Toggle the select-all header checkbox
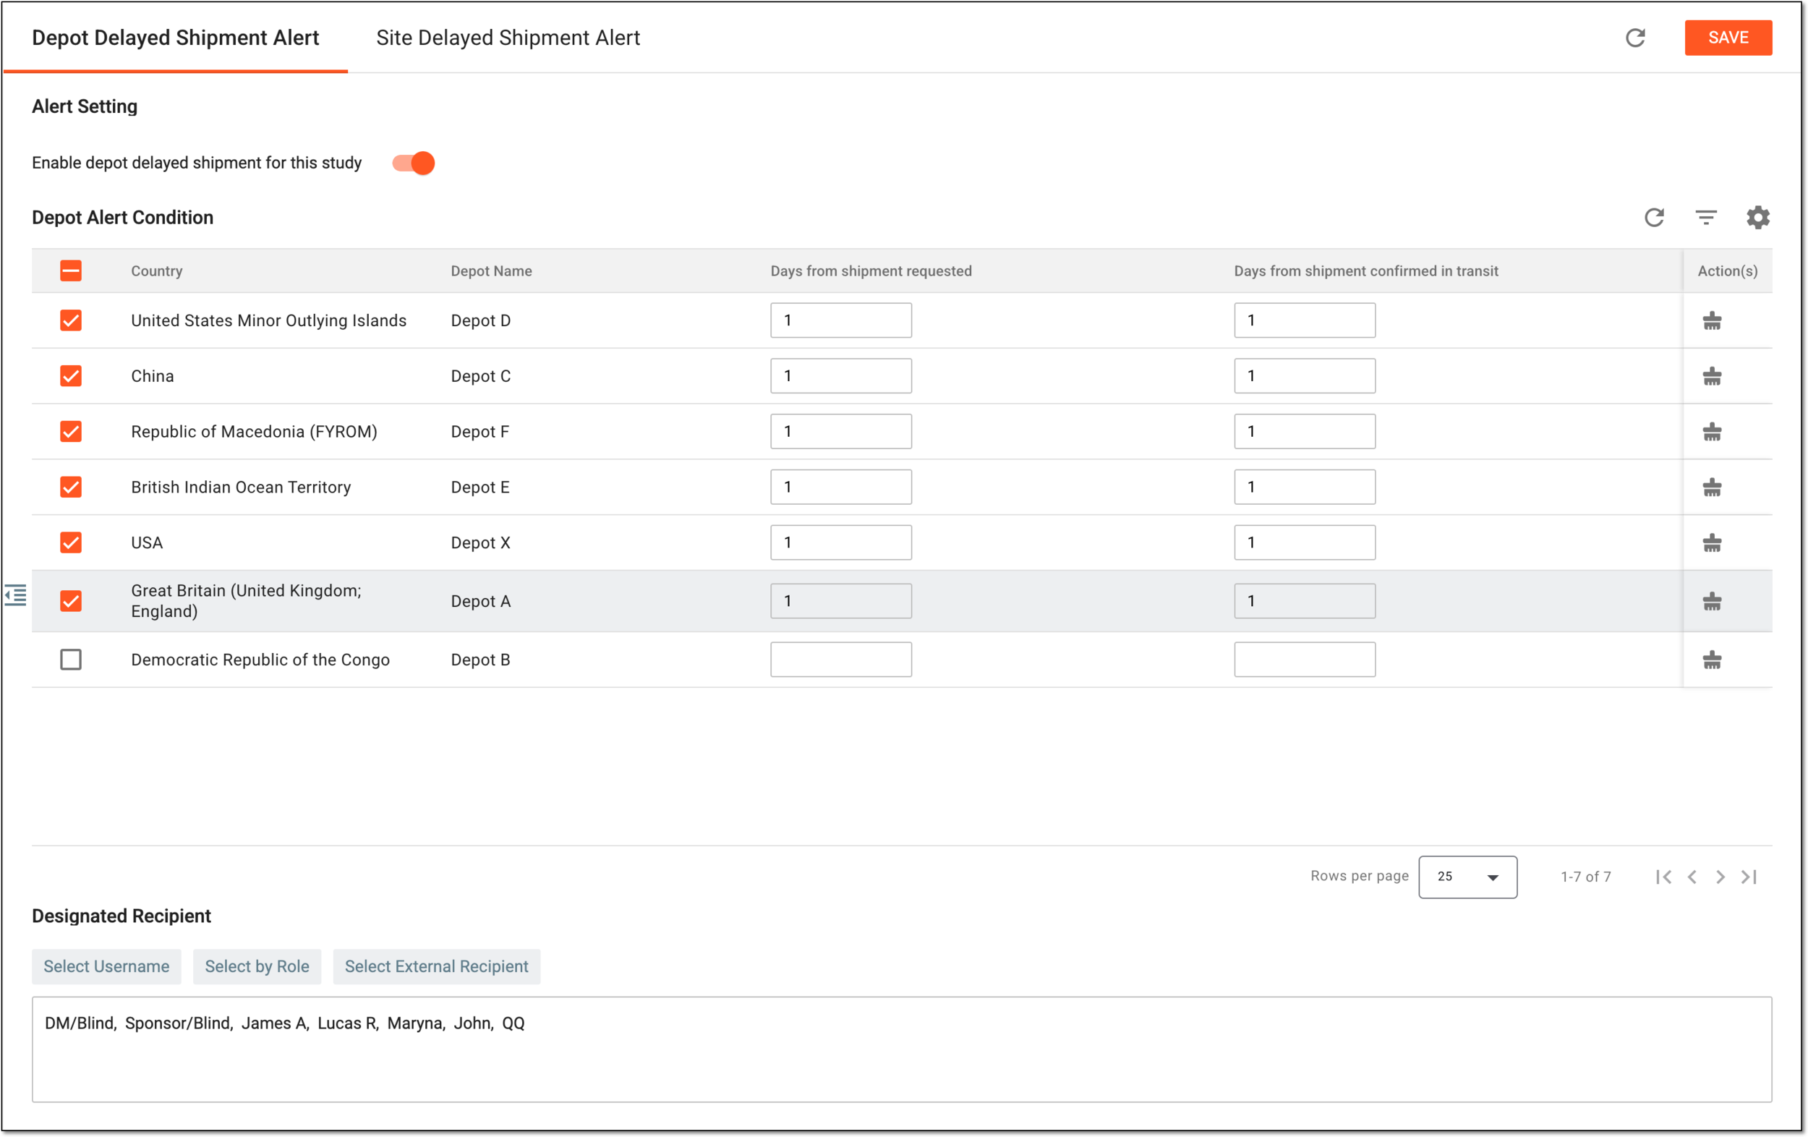This screenshot has width=1808, height=1137. point(71,271)
